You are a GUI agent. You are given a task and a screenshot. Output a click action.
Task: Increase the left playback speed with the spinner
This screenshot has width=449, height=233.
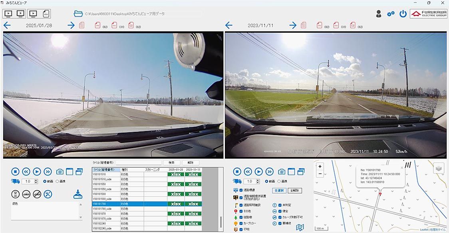(x=36, y=180)
